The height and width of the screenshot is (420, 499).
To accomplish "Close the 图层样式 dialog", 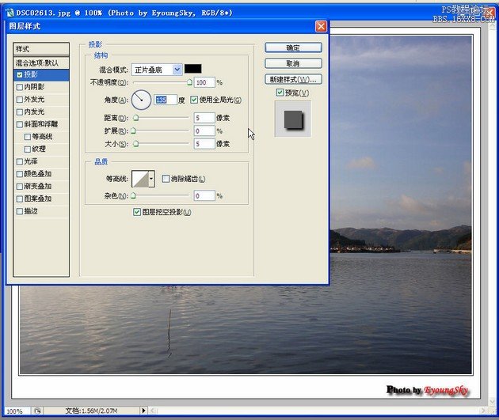I will 321,26.
